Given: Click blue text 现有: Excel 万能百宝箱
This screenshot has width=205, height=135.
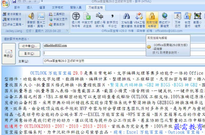Looking at the screenshot, I should click(x=138, y=132).
